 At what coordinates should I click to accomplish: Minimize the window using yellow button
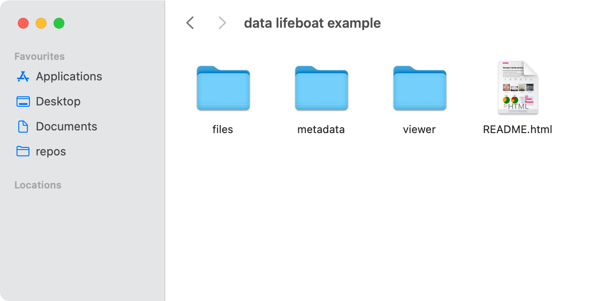(41, 23)
